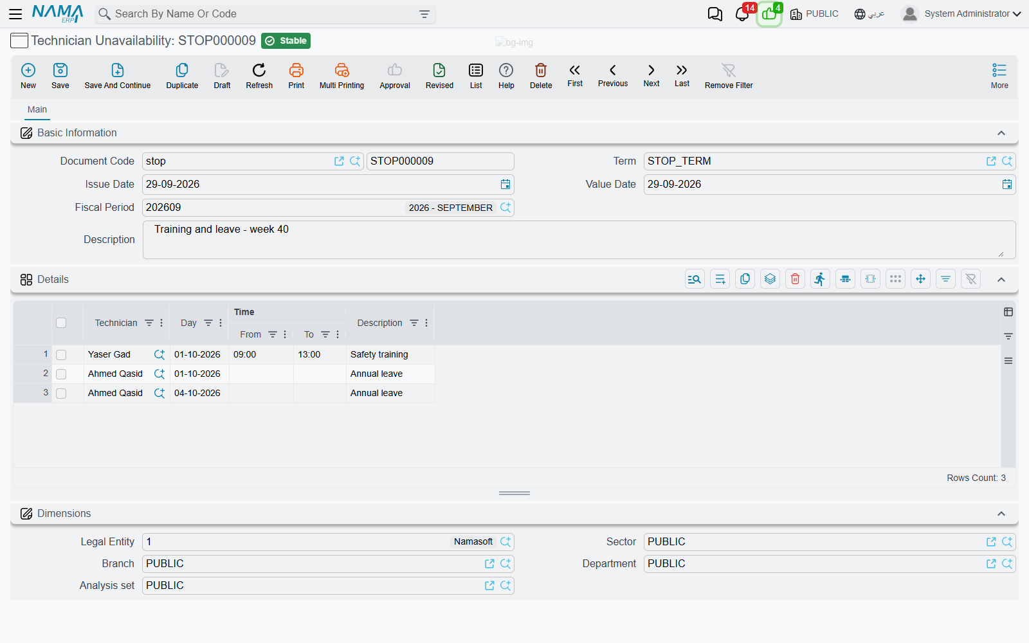Click the Approval button
Viewport: 1029px width, 643px height.
pyautogui.click(x=395, y=76)
